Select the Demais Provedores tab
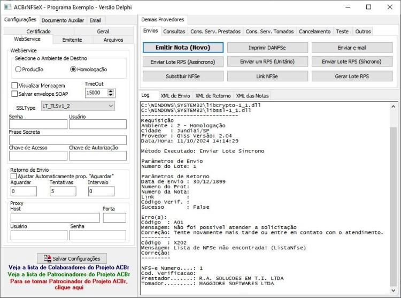 point(163,19)
